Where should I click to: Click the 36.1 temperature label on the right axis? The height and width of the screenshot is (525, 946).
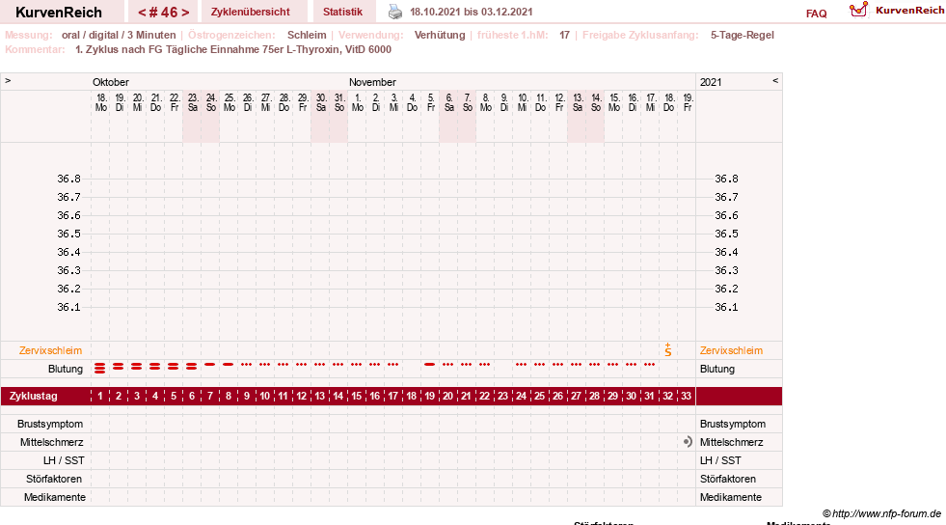click(x=726, y=307)
